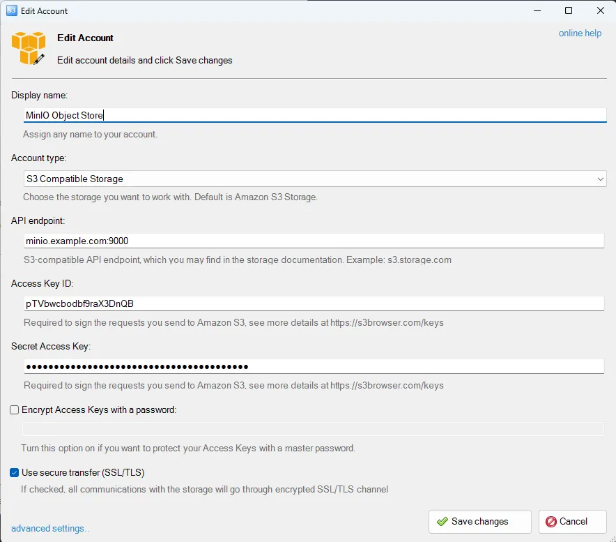Click the s3browser.com/keys hint under Access Key ID
The width and height of the screenshot is (616, 542).
233,323
